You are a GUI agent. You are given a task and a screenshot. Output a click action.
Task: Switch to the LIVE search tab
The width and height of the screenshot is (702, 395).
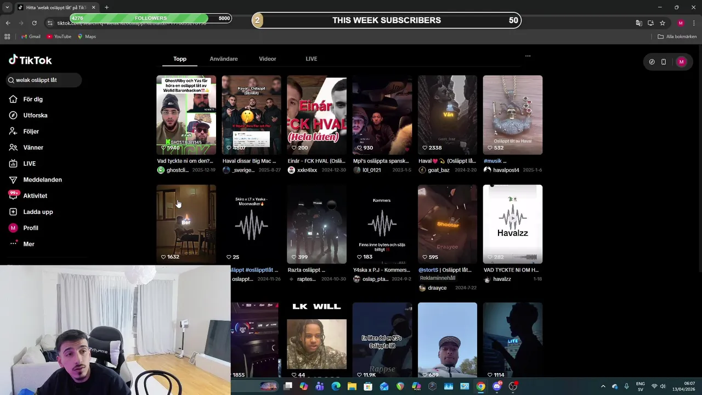(x=312, y=59)
